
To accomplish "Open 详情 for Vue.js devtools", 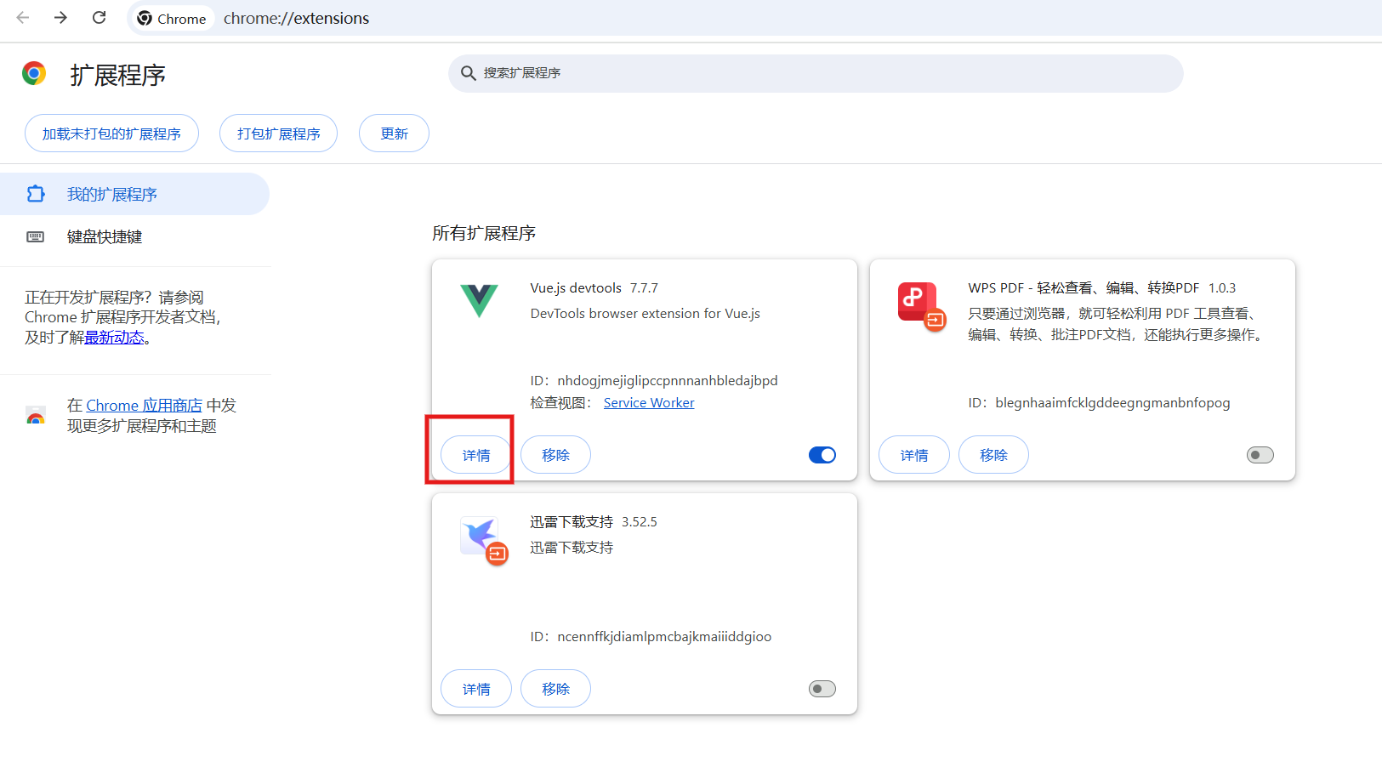I will [476, 455].
